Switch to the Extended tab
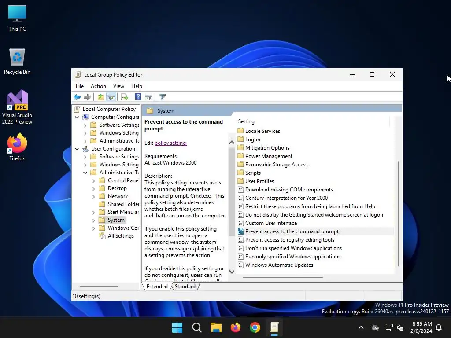Screen dimensions: 451x338 (x=157, y=287)
